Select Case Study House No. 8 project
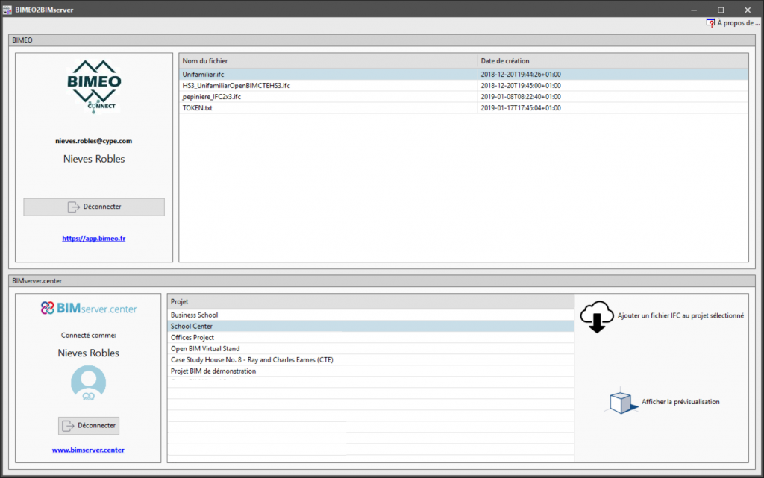 tap(371, 359)
